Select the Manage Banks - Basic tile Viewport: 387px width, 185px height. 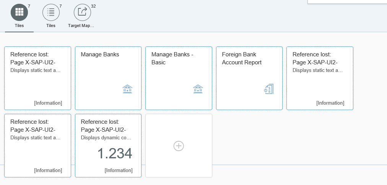[179, 78]
